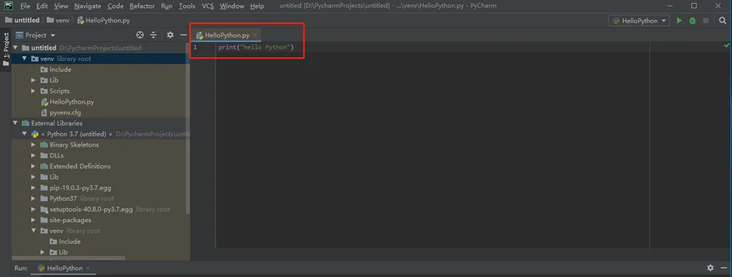732x277 pixels.
Task: Open the Edit menu
Action: point(41,6)
